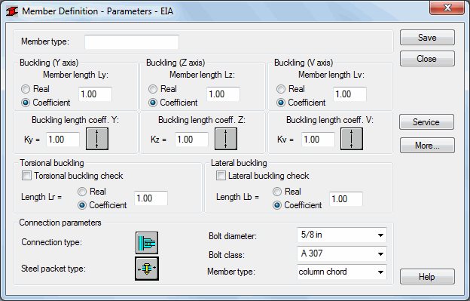Image resolution: width=470 pixels, height=301 pixels.
Task: Choose Real option for Length Lb
Action: pos(277,192)
